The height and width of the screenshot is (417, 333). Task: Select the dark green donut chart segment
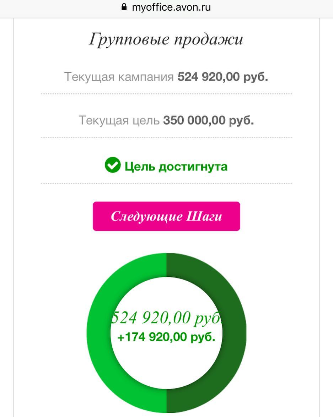pos(235,333)
